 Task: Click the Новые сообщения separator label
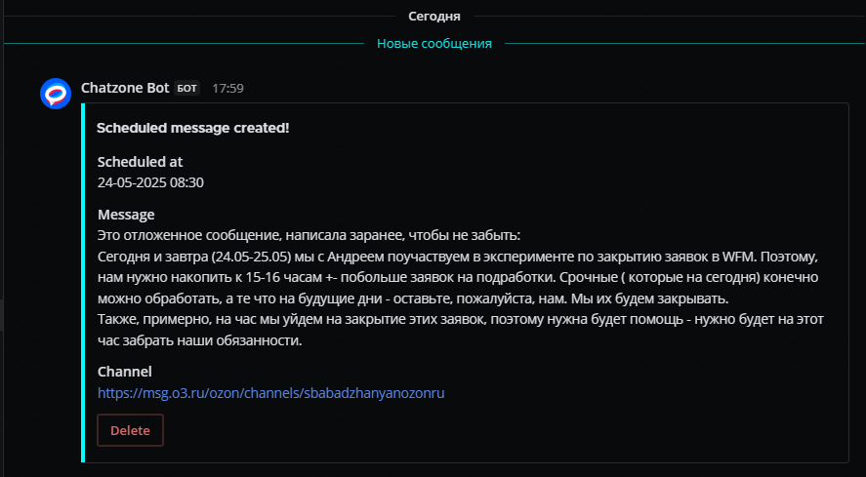[x=434, y=43]
